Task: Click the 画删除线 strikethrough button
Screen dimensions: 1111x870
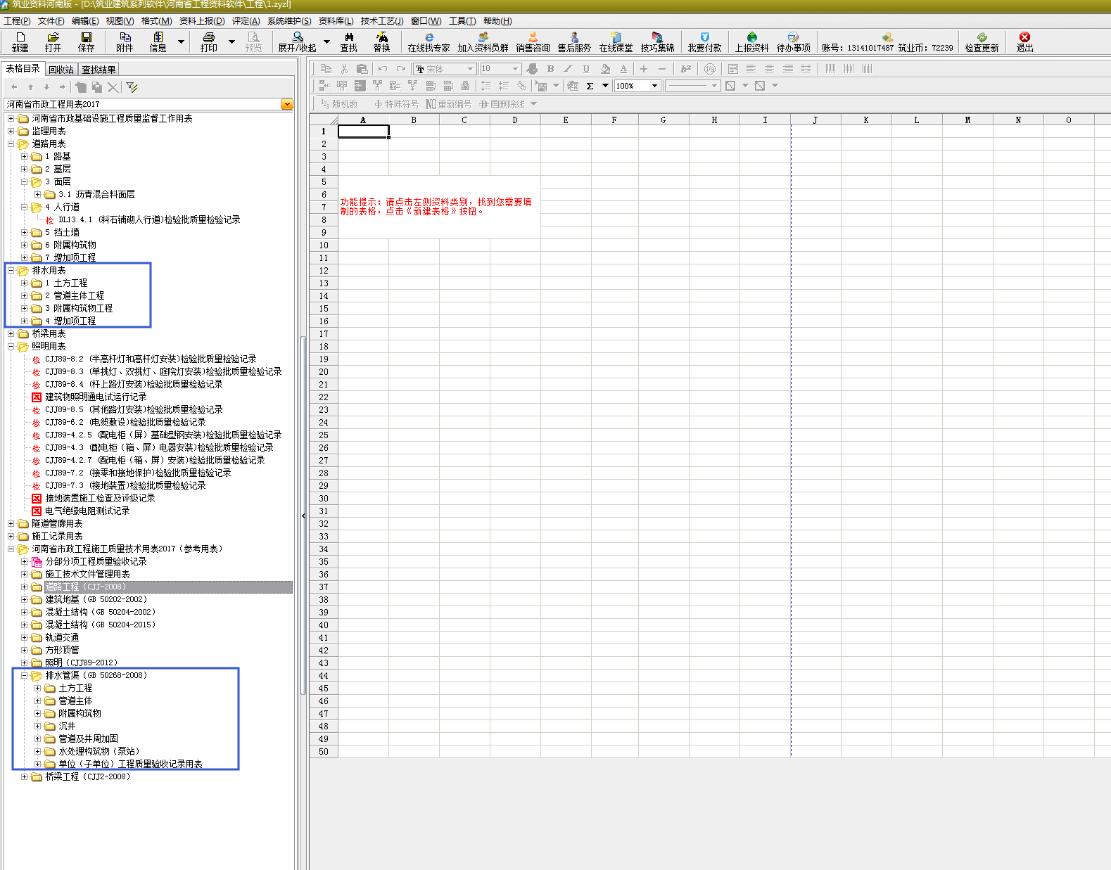Action: pos(502,104)
